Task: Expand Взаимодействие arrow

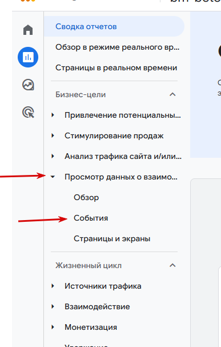Action: tap(53, 306)
